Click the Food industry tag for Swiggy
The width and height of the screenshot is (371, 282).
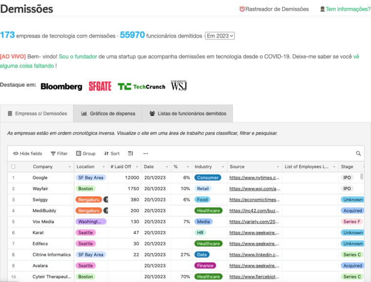pyautogui.click(x=202, y=199)
